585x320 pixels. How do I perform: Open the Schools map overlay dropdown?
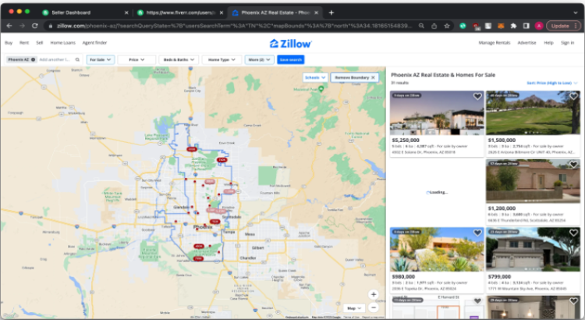pos(315,77)
